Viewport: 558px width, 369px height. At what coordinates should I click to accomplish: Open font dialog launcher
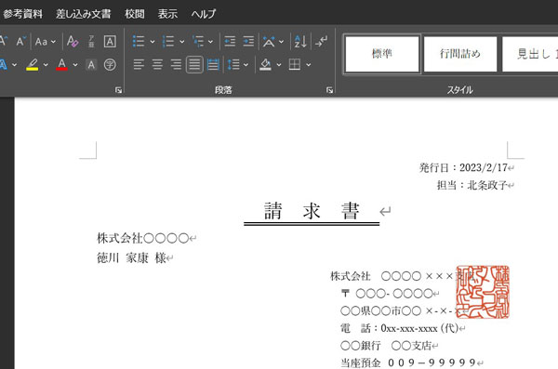click(118, 90)
